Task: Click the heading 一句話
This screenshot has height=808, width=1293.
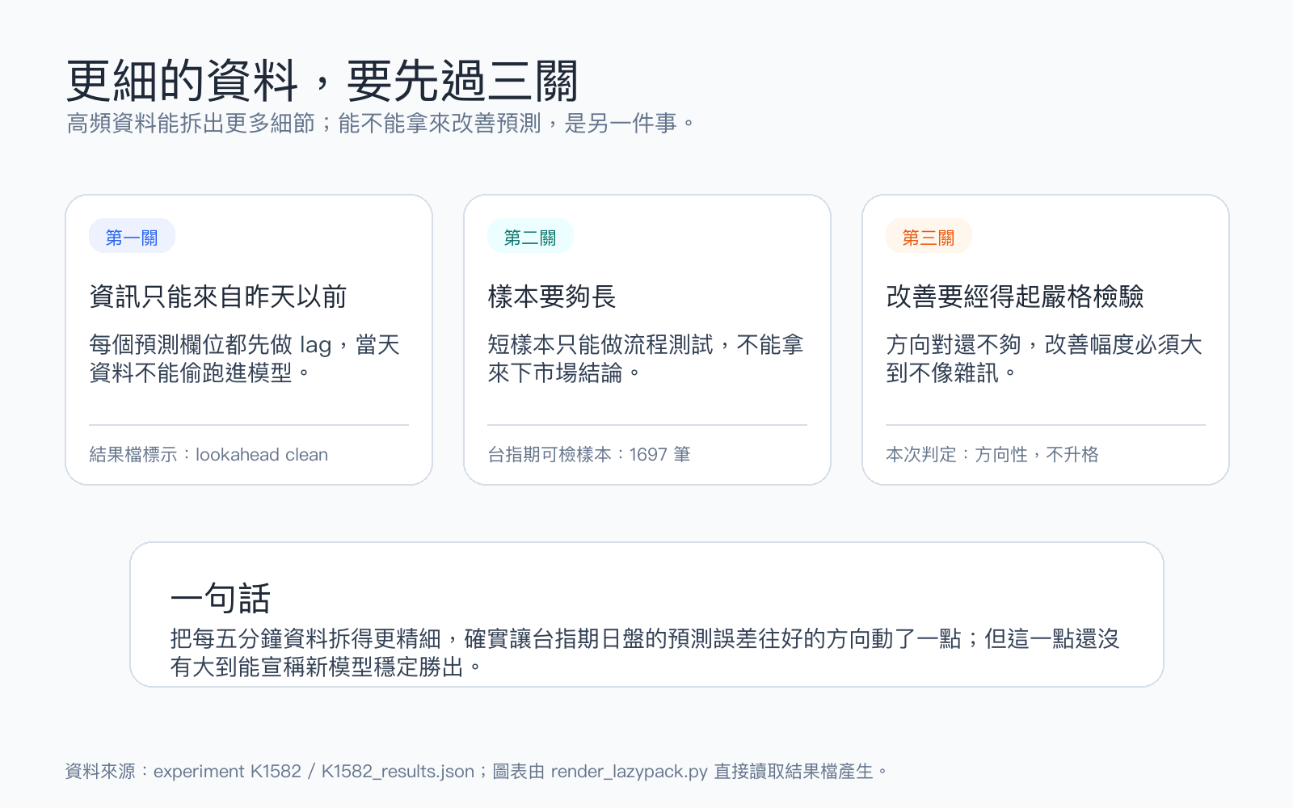Action: [221, 599]
